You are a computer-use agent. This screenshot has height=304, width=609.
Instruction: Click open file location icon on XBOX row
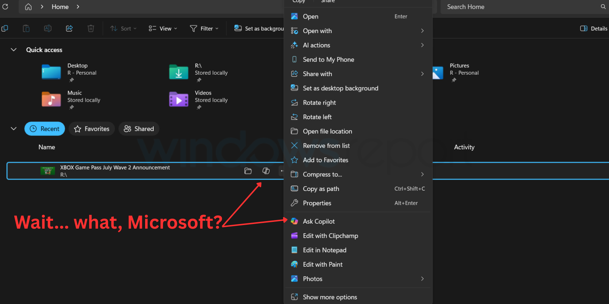[x=248, y=171]
